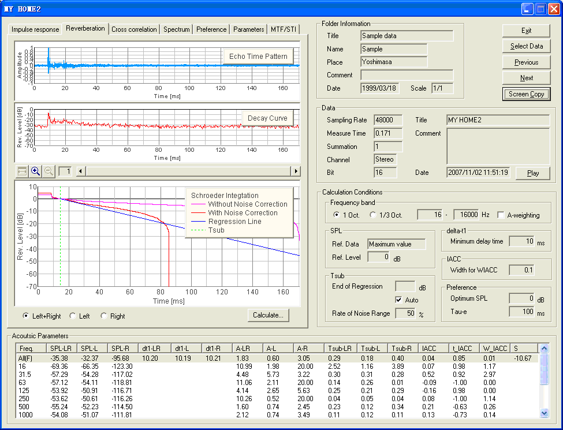563x430 pixels.
Task: Click the Data Title field MY HOME2
Action: (498, 120)
